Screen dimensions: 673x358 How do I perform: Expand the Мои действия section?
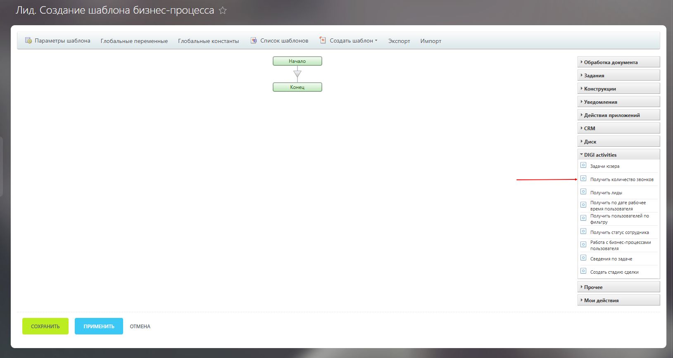point(618,300)
